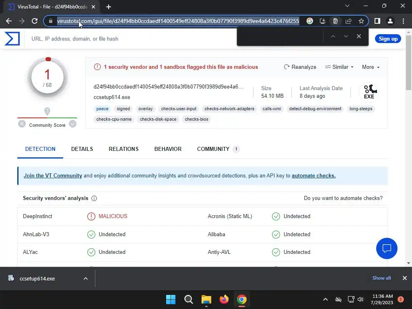Viewport: 412px width, 309px height.
Task: Click Join the VT Community link
Action: (x=53, y=175)
